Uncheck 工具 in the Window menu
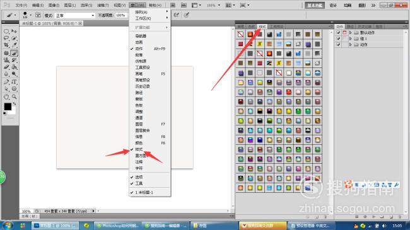The height and width of the screenshot is (230, 410). (x=150, y=183)
